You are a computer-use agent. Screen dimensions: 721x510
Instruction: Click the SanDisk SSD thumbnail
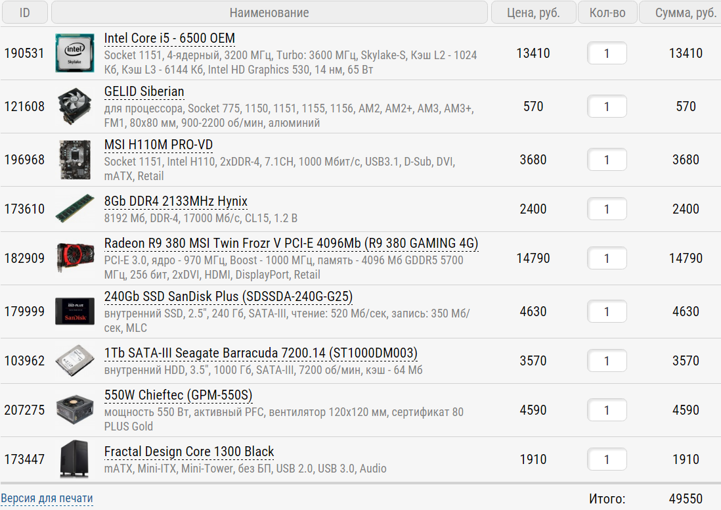pyautogui.click(x=75, y=312)
